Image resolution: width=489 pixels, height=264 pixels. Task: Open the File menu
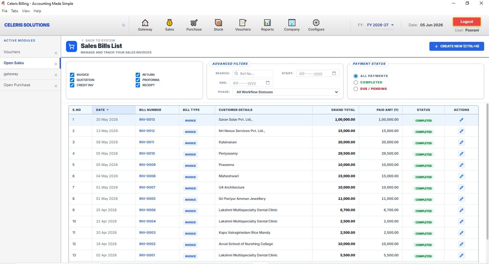click(x=5, y=11)
